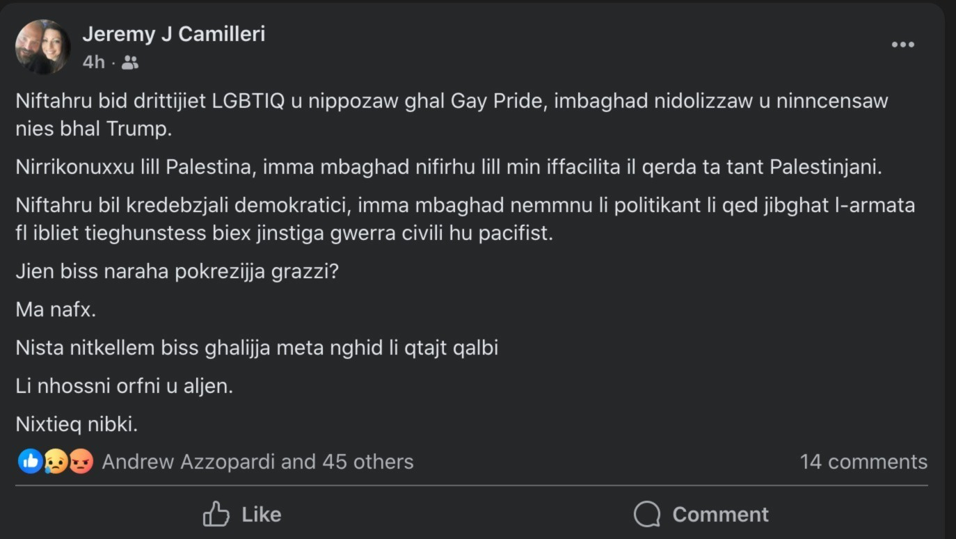
Task: Click the angry face reaction emoji
Action: 81,461
